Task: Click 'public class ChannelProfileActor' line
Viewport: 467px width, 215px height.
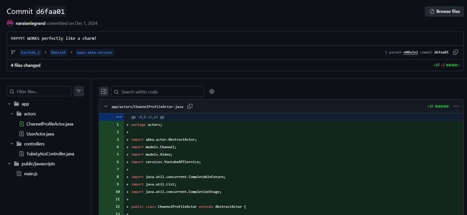Action: 188,207
